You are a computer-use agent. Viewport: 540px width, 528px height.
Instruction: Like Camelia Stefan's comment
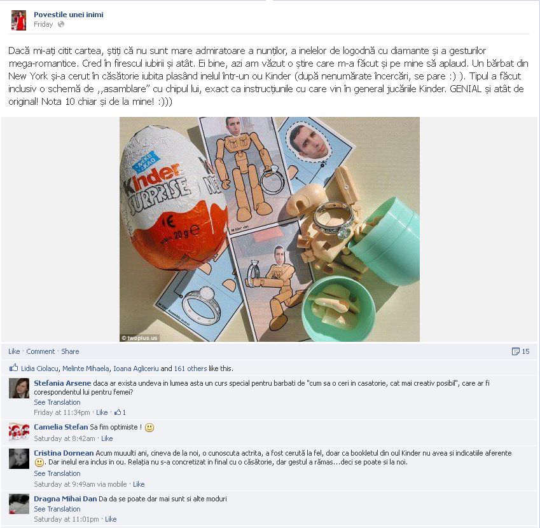tap(107, 438)
